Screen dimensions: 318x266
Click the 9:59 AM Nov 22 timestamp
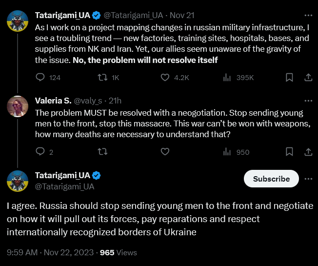pos(51,252)
